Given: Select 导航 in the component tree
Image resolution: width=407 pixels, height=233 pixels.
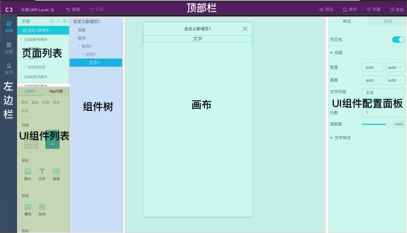Looking at the screenshot, I should (82, 30).
